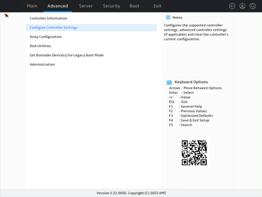Click the Keyboard Options heading

pyautogui.click(x=191, y=82)
